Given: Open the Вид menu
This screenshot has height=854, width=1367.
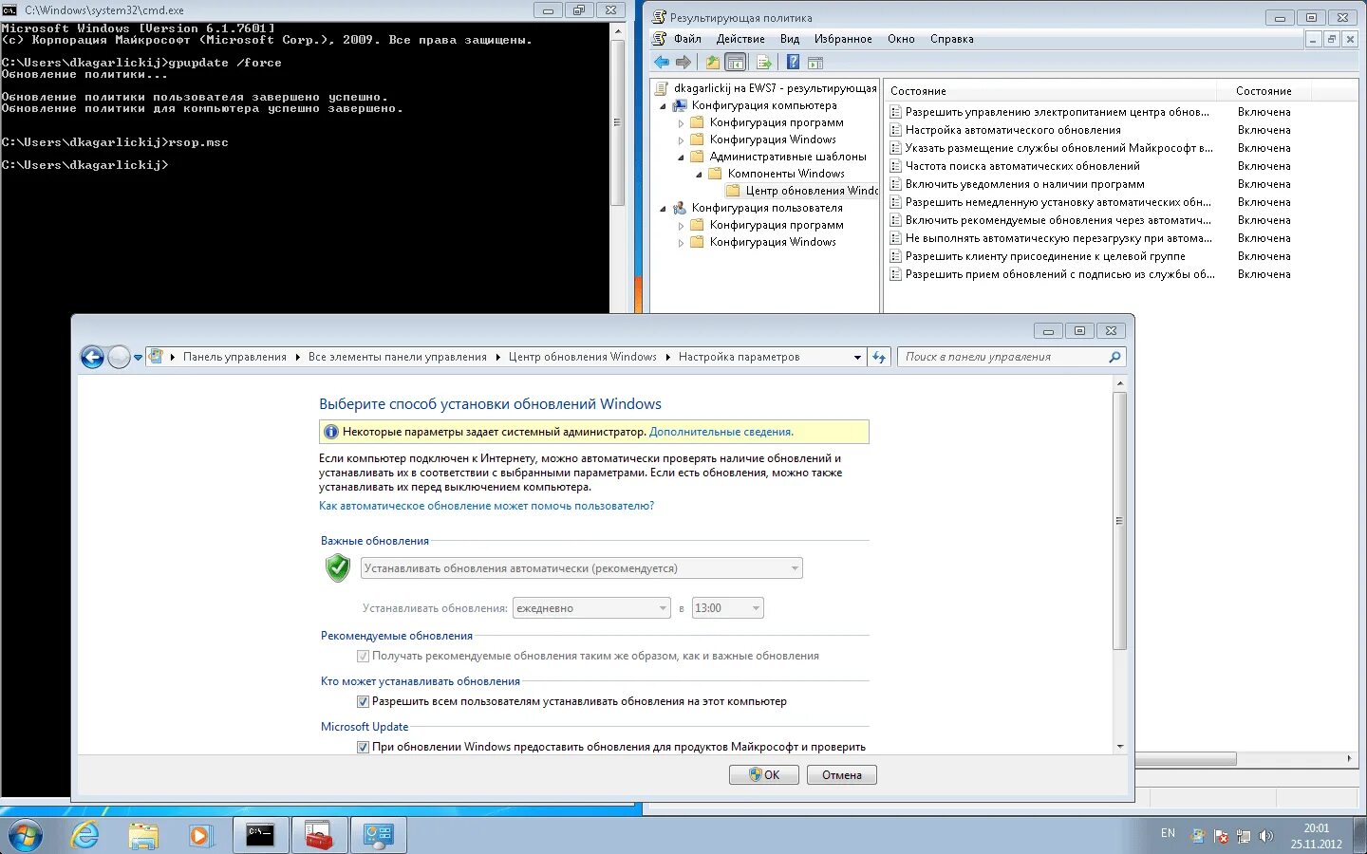Looking at the screenshot, I should [790, 39].
